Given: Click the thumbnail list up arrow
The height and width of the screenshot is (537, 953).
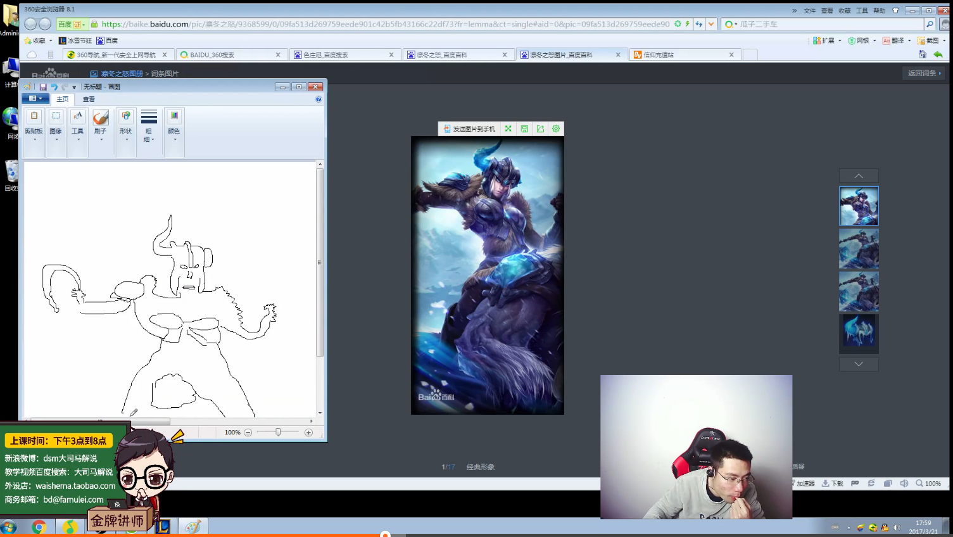Looking at the screenshot, I should pyautogui.click(x=859, y=176).
